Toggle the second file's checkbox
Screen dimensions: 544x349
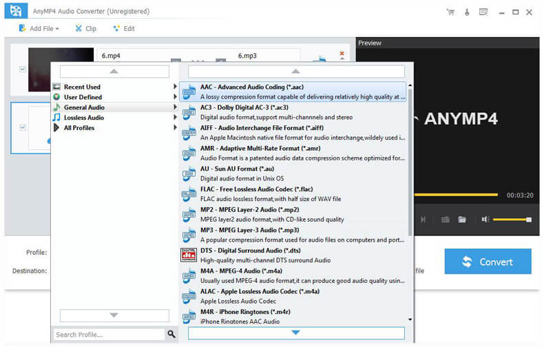point(23,127)
